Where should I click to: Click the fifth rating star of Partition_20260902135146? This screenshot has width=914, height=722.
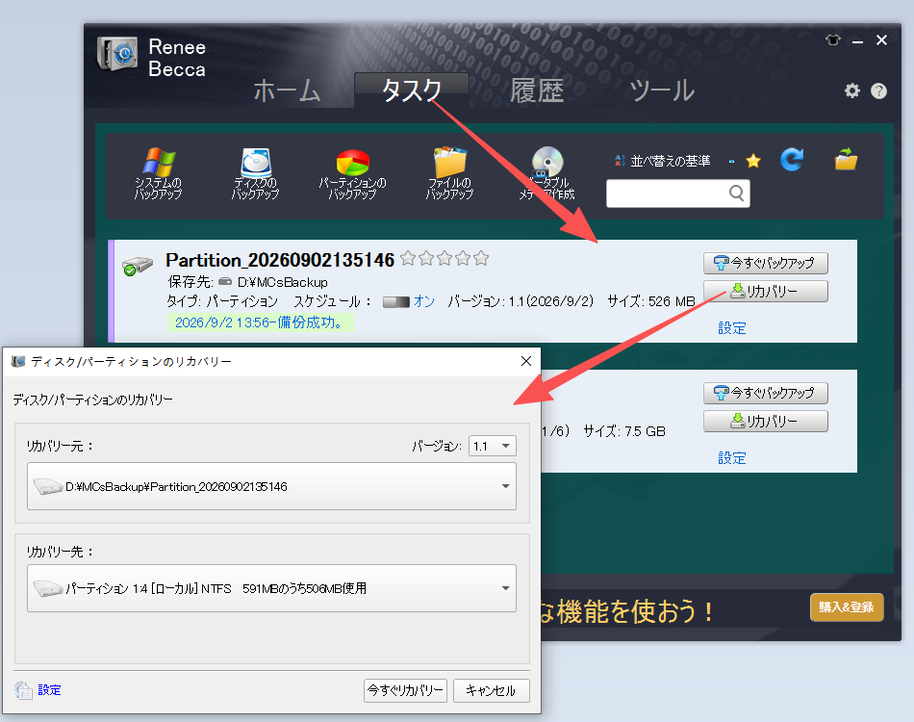click(x=481, y=258)
